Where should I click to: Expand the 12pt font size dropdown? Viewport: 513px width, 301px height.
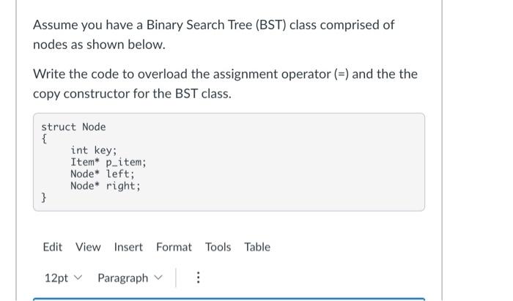63,278
